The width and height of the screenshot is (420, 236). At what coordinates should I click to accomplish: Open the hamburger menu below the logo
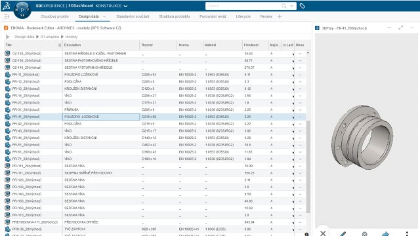click(x=7, y=16)
